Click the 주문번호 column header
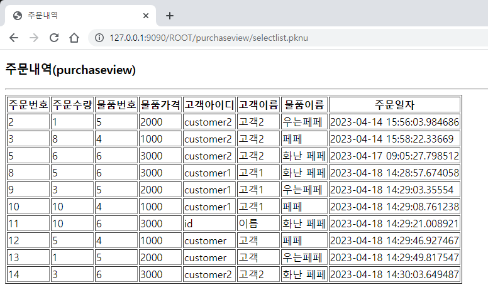The height and width of the screenshot is (302, 488). (x=28, y=105)
